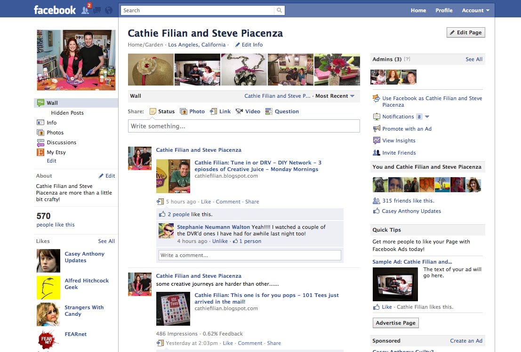Click See All next to Admins
The height and width of the screenshot is (352, 521).
pyautogui.click(x=474, y=59)
